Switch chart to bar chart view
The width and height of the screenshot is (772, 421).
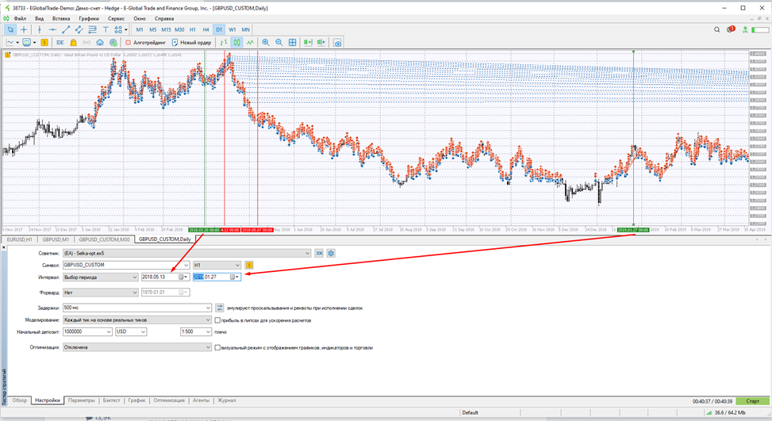coord(224,42)
